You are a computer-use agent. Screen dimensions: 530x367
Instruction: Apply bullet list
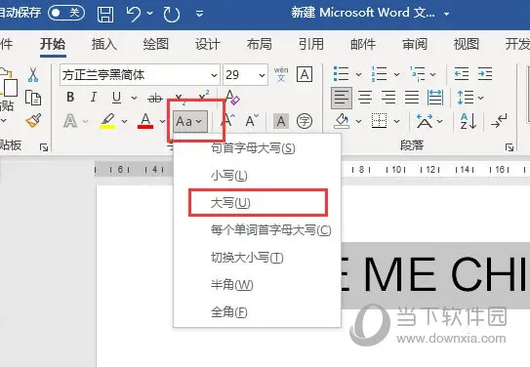(341, 73)
